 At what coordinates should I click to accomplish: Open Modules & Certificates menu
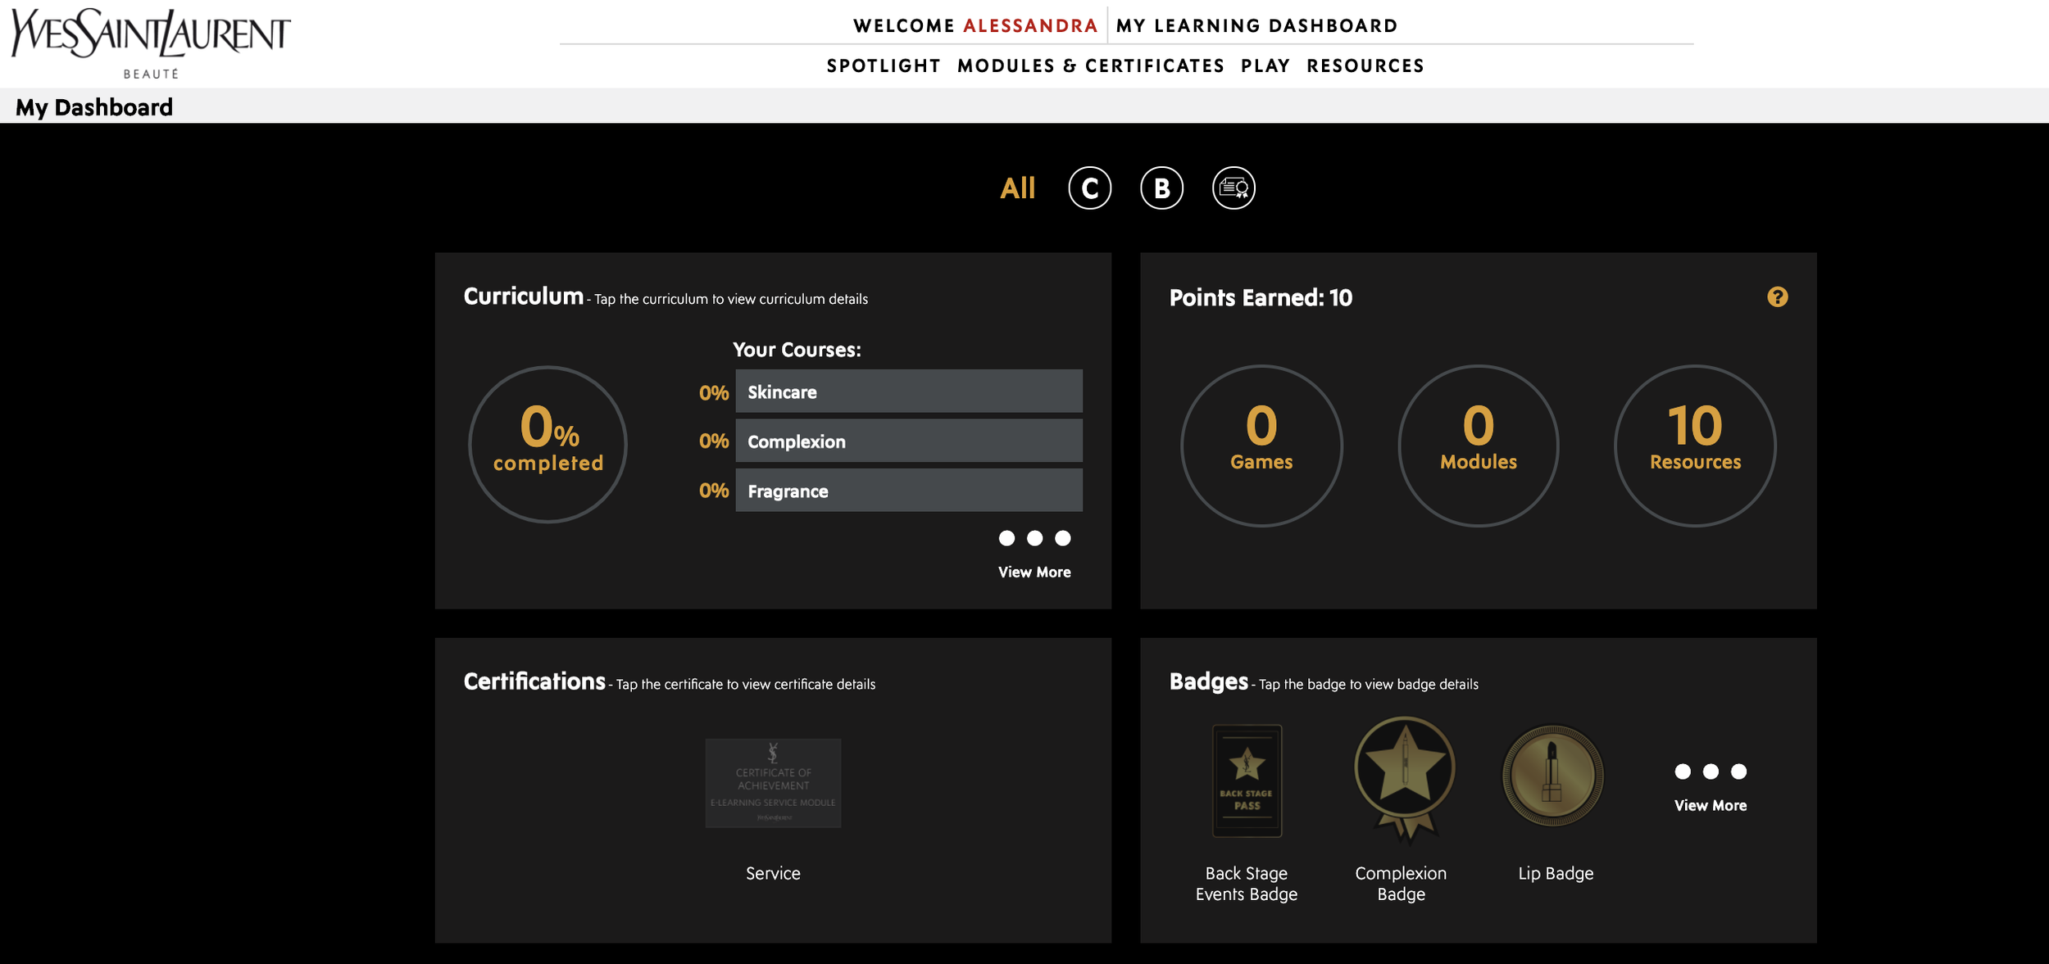1091,66
